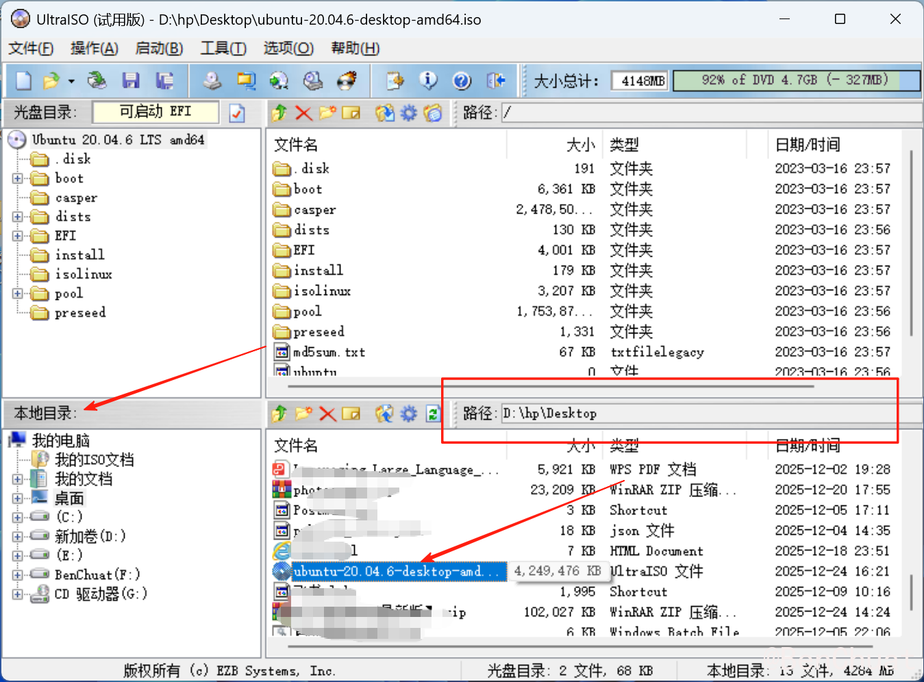The image size is (924, 682).
Task: Click gear settings icon in disc pane toolbar
Action: pyautogui.click(x=409, y=113)
